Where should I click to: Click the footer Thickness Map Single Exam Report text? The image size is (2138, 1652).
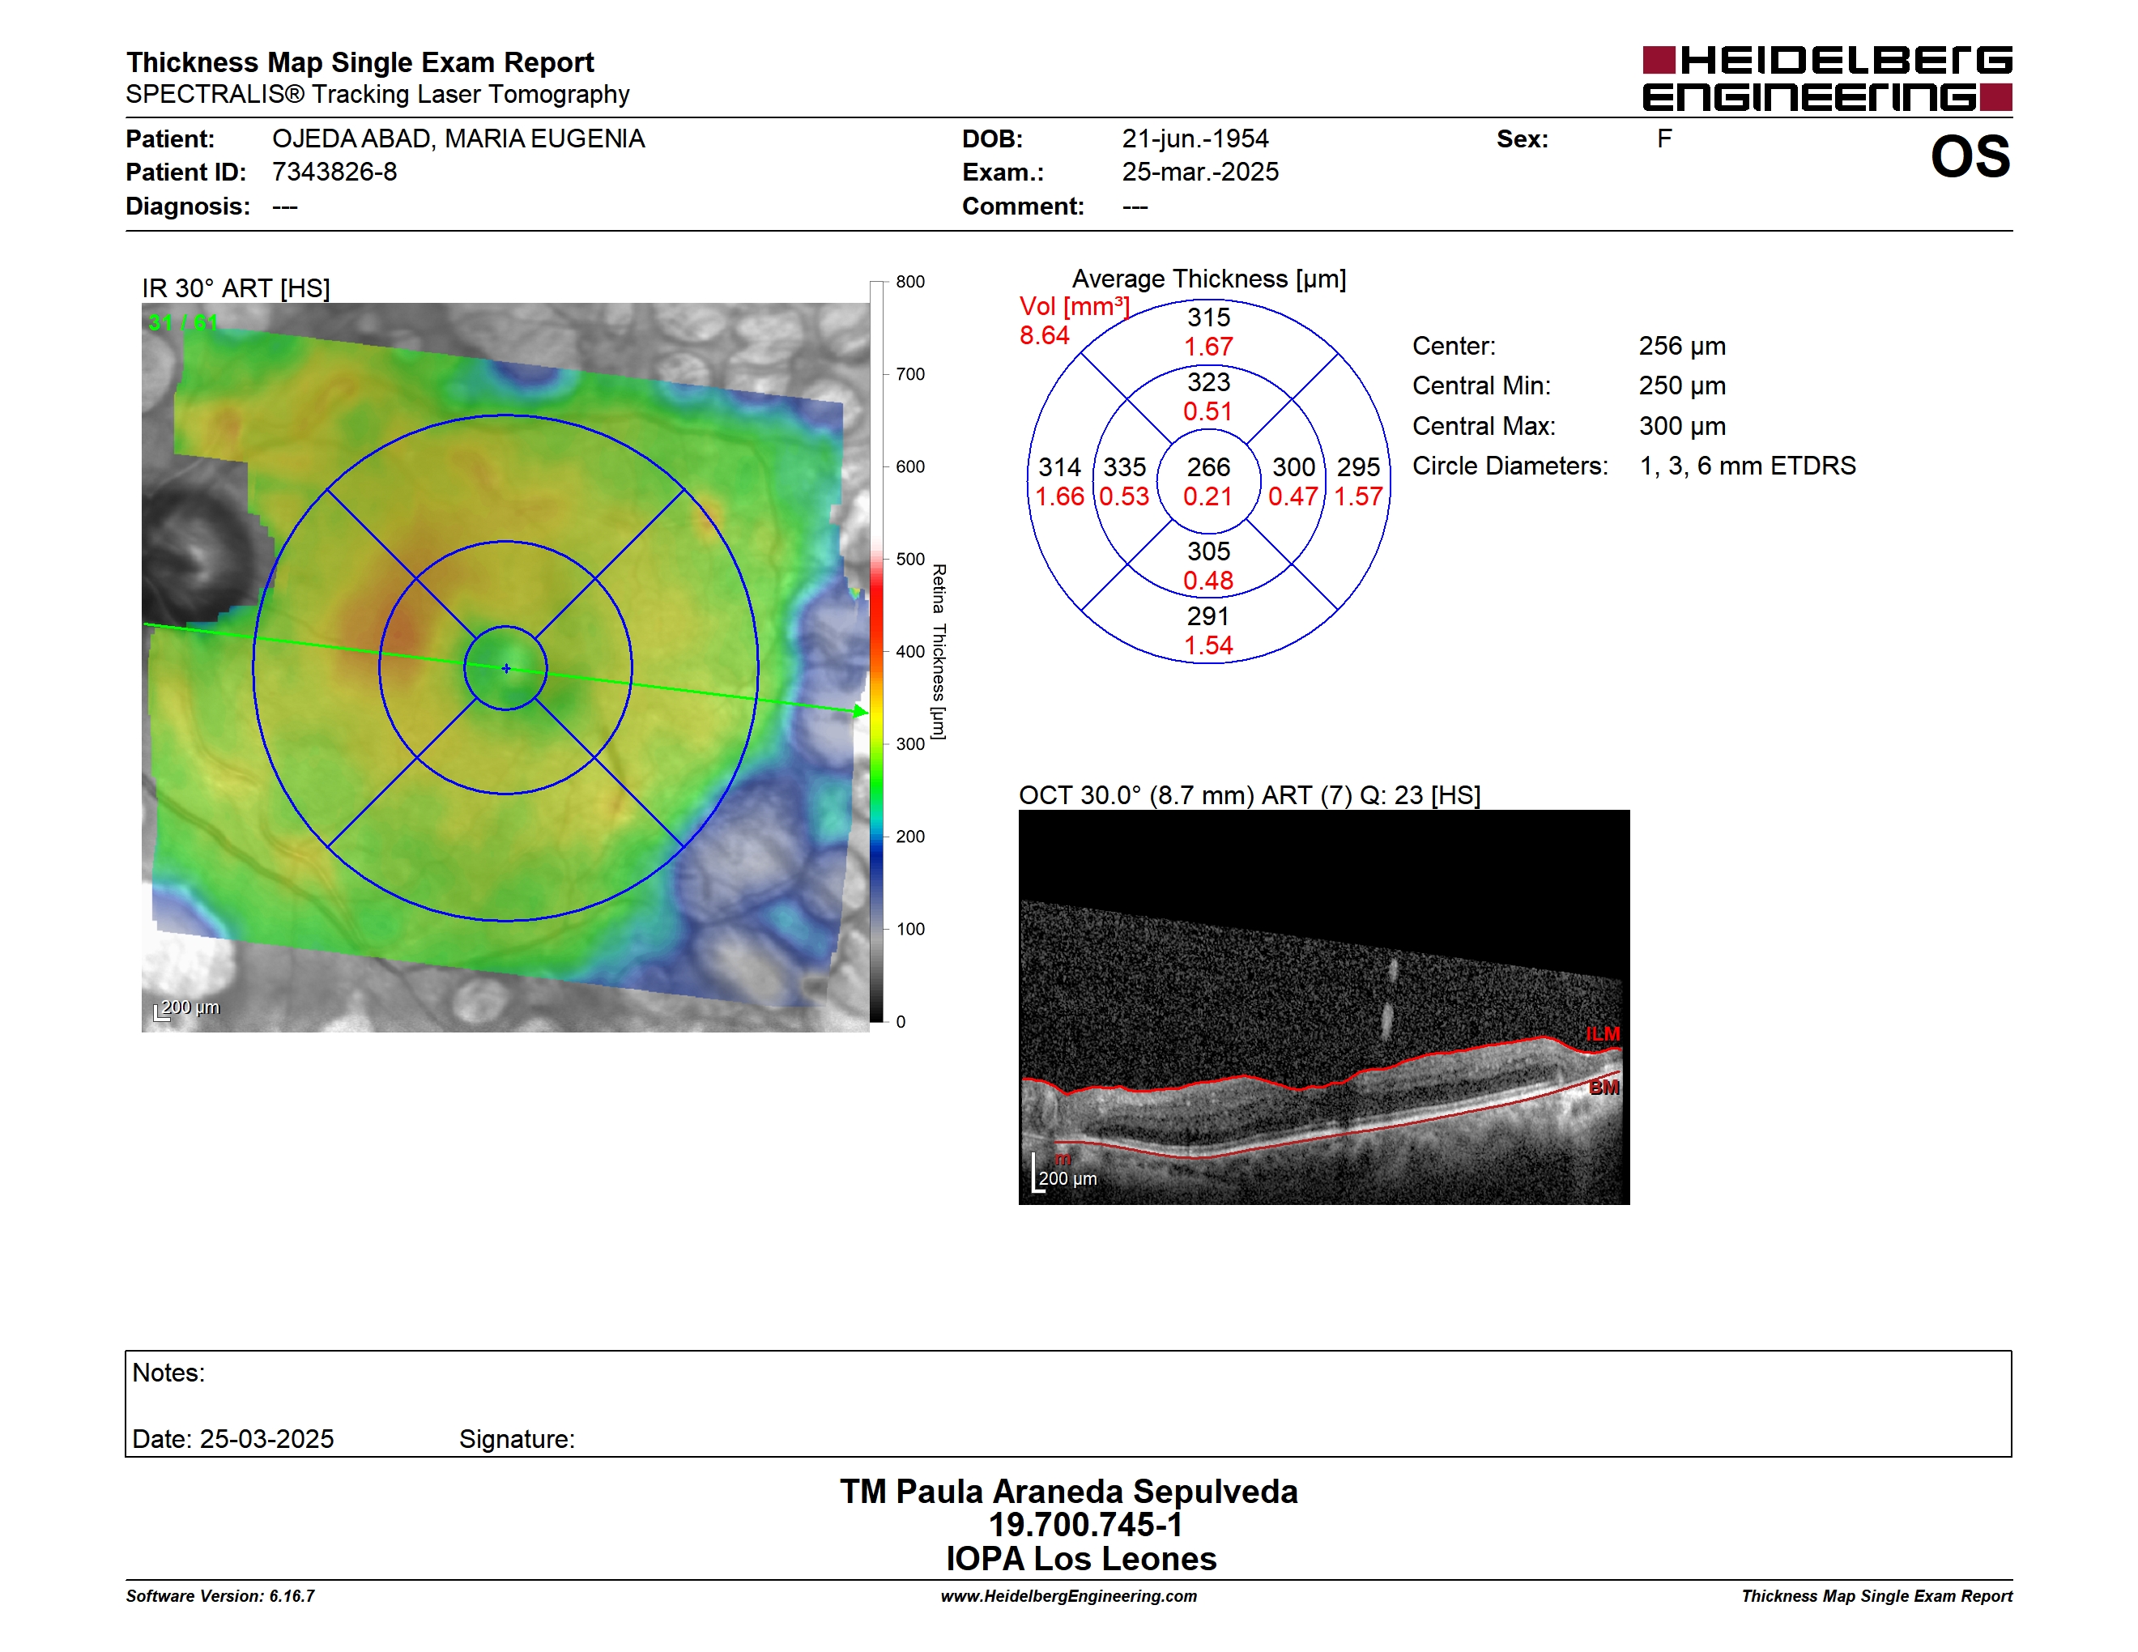pos(1876,1596)
